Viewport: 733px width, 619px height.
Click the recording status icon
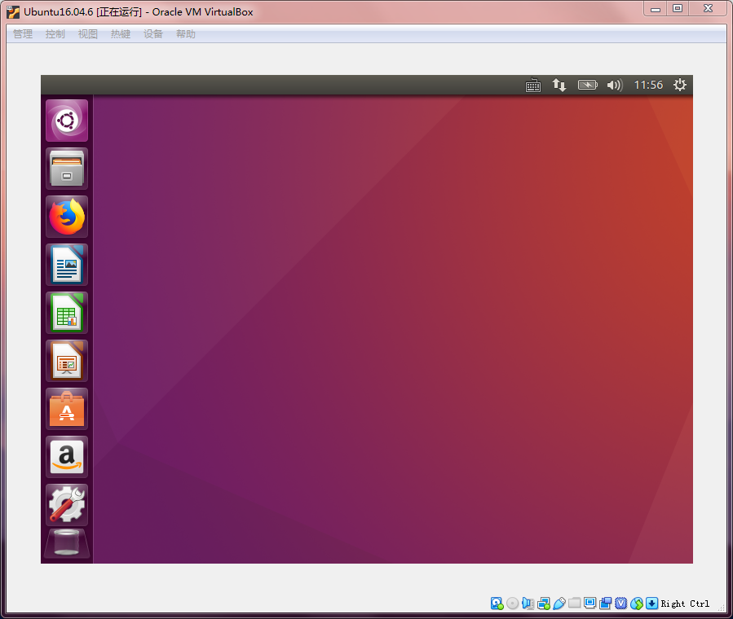pos(605,604)
